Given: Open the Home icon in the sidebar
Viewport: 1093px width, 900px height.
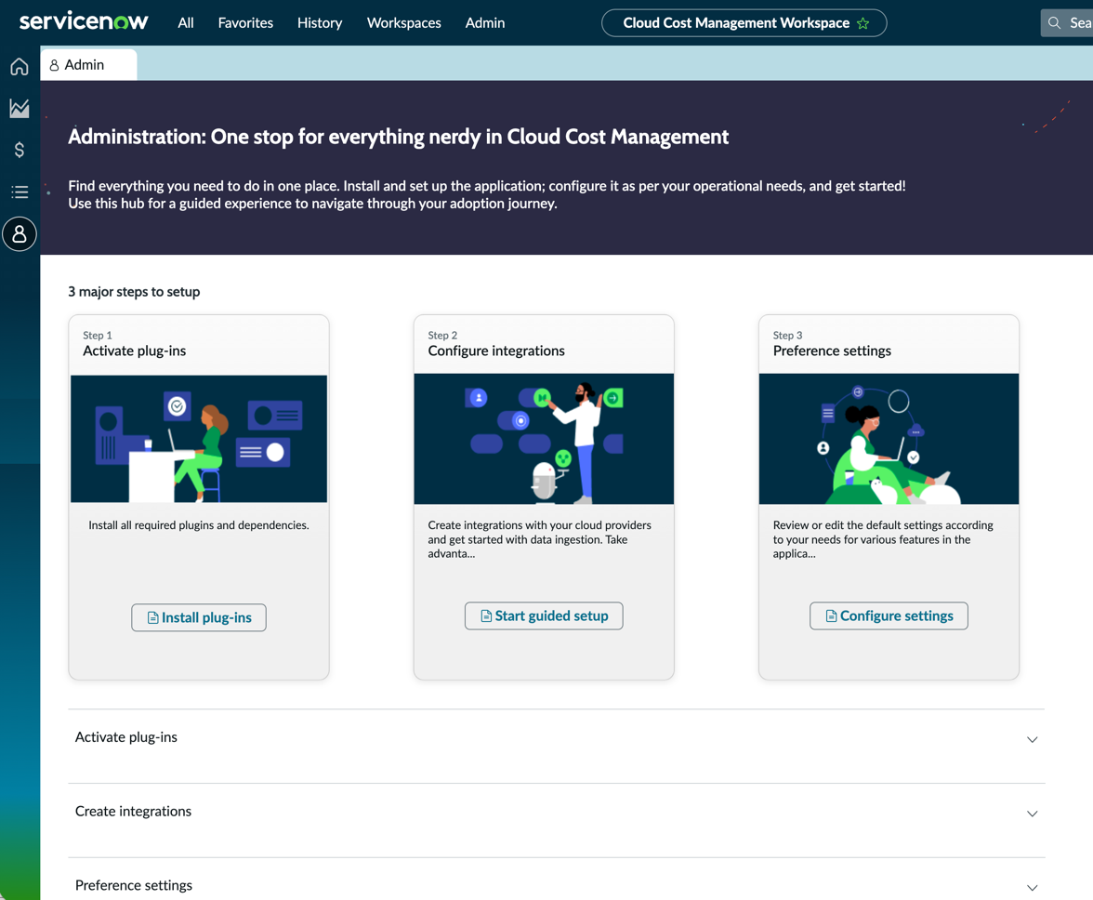Looking at the screenshot, I should (x=20, y=66).
